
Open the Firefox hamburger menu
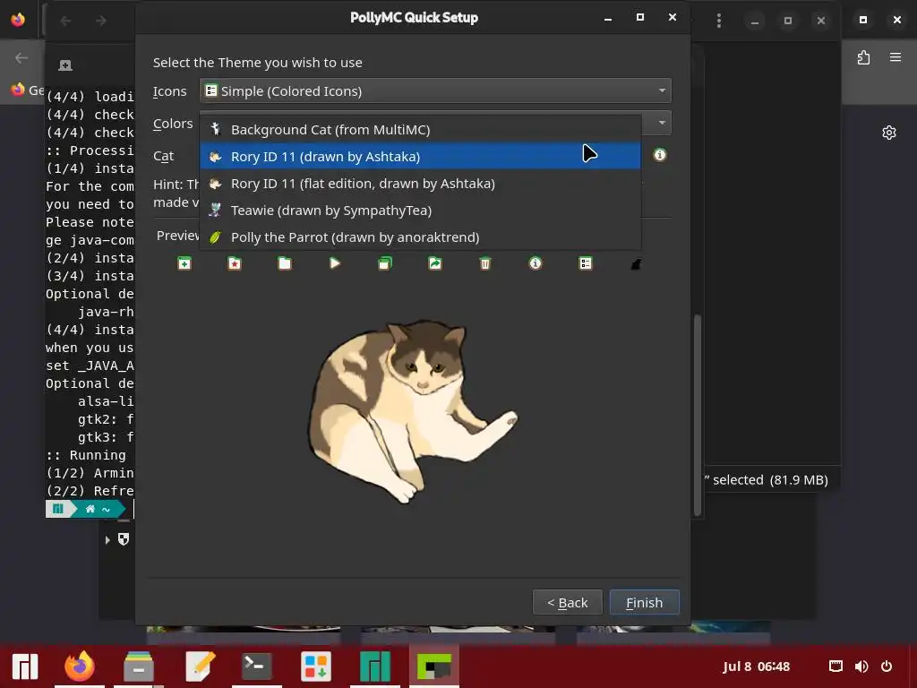896,57
